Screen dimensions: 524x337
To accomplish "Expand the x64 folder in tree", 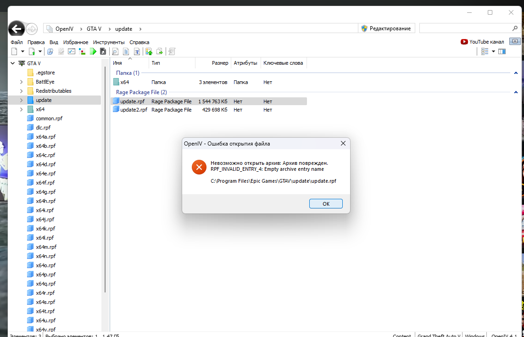I will 22,109.
